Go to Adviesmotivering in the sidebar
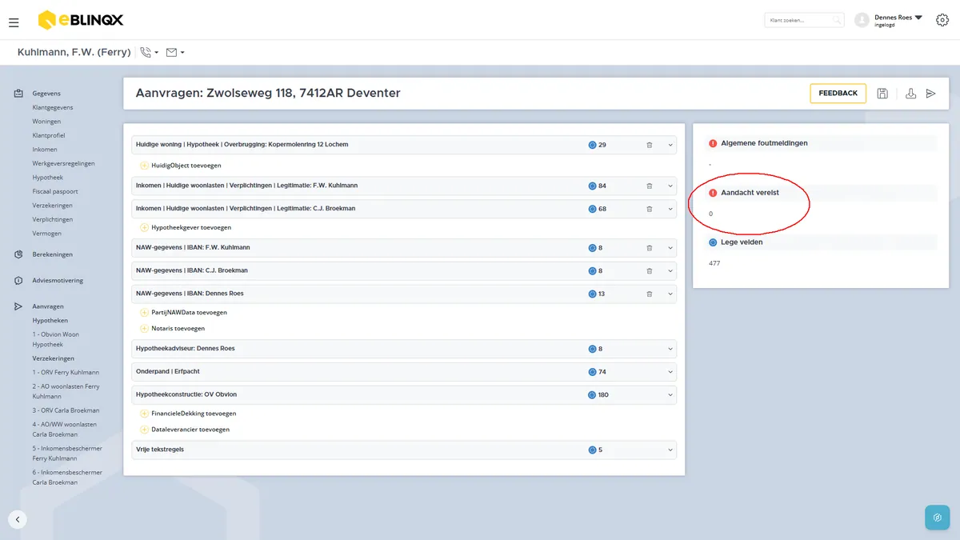Image resolution: width=960 pixels, height=540 pixels. click(x=58, y=281)
